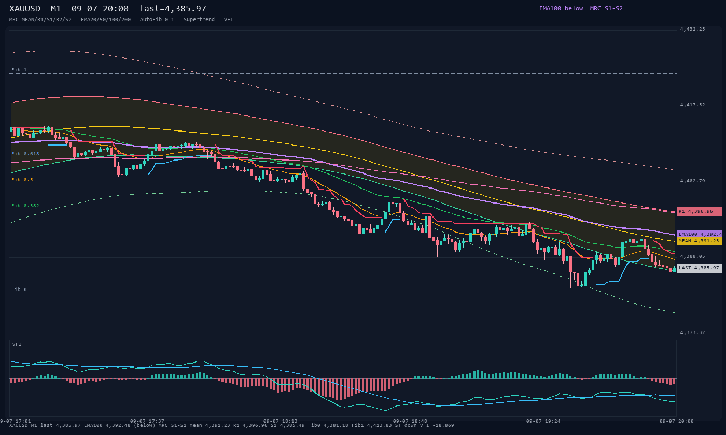
Task: Click the "EMA100 below" status text at top
Action: (561, 8)
